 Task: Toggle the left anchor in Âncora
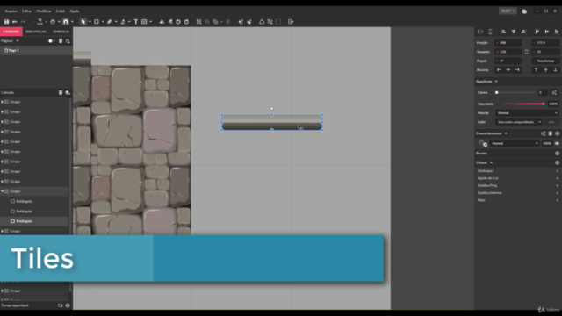[x=499, y=70]
